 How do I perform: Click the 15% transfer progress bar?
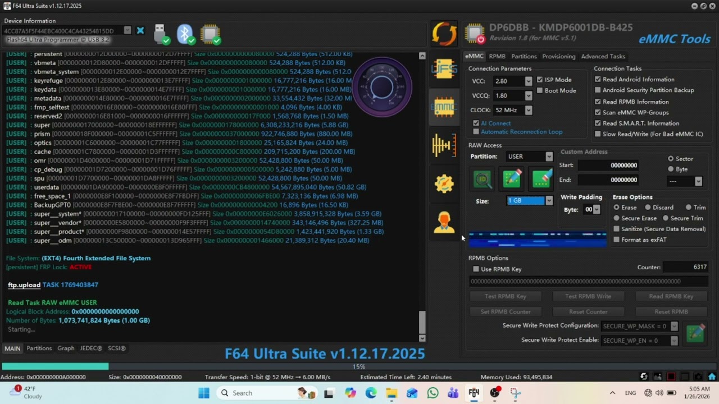tap(358, 366)
